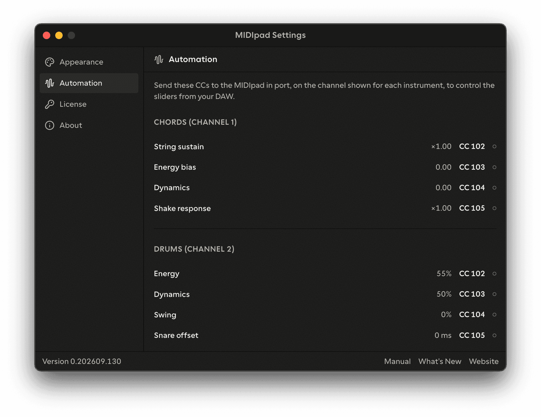Click CC 104 for Swing
Image resolution: width=541 pixels, height=417 pixels.
coord(472,315)
